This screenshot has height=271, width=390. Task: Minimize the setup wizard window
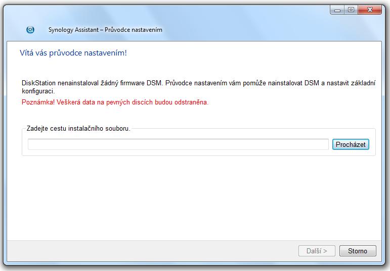tap(337, 10)
